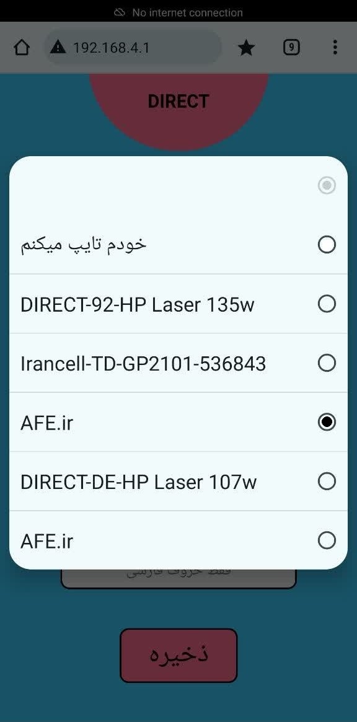Click the 192.168.4.1 address bar
The width and height of the screenshot is (357, 722).
[133, 48]
